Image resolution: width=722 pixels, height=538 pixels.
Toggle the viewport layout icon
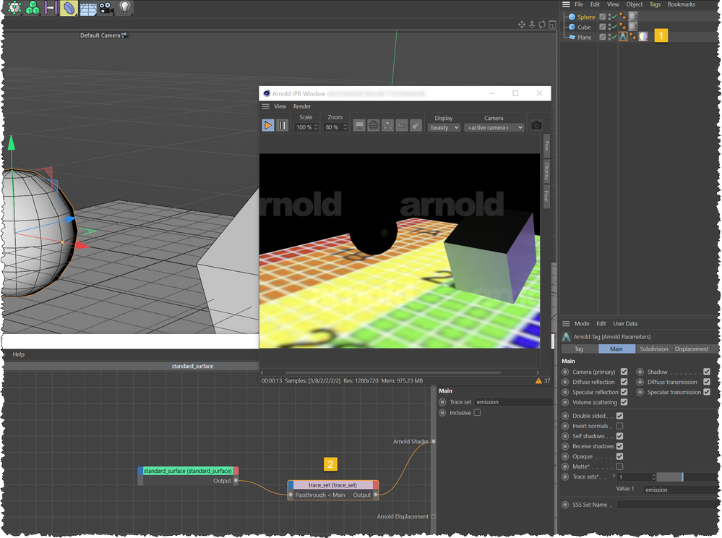pos(552,25)
